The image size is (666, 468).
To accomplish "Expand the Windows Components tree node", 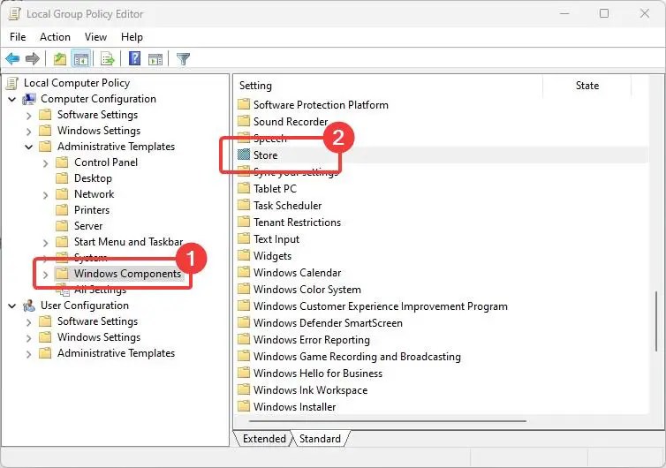I will pos(45,275).
